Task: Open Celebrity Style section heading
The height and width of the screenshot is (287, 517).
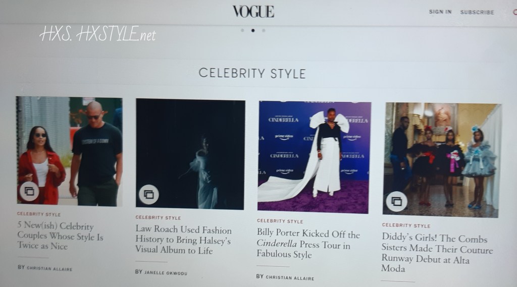Action: coord(252,73)
